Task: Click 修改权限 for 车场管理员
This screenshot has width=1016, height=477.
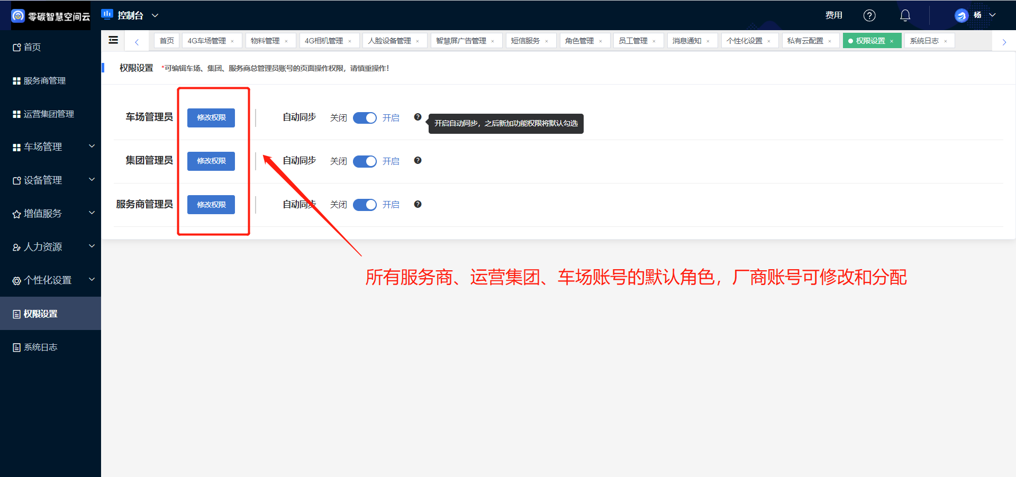Action: (211, 117)
